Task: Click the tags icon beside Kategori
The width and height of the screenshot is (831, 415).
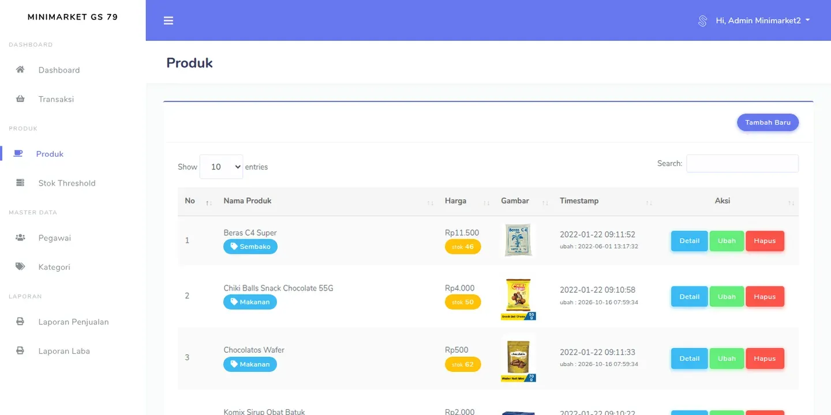Action: pyautogui.click(x=20, y=267)
